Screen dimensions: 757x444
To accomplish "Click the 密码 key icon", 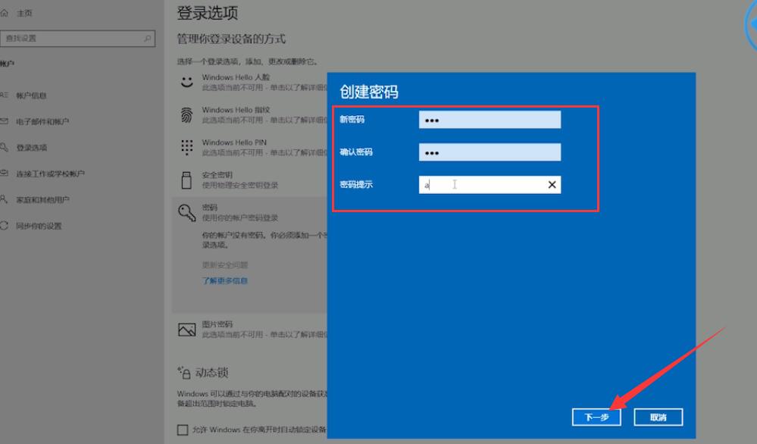I will [x=187, y=212].
